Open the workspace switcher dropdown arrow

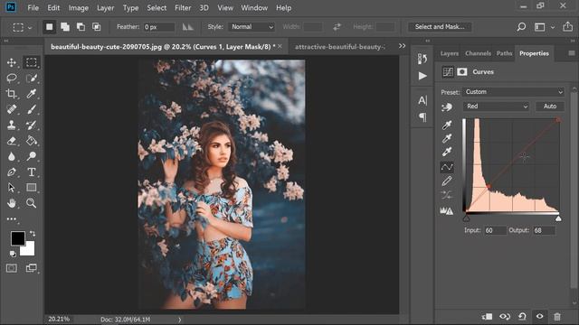[x=553, y=27]
